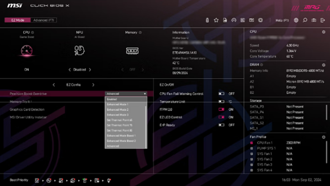Choose Set Thermal Point 65 option
330x186 pixels.
(x=125, y=120)
